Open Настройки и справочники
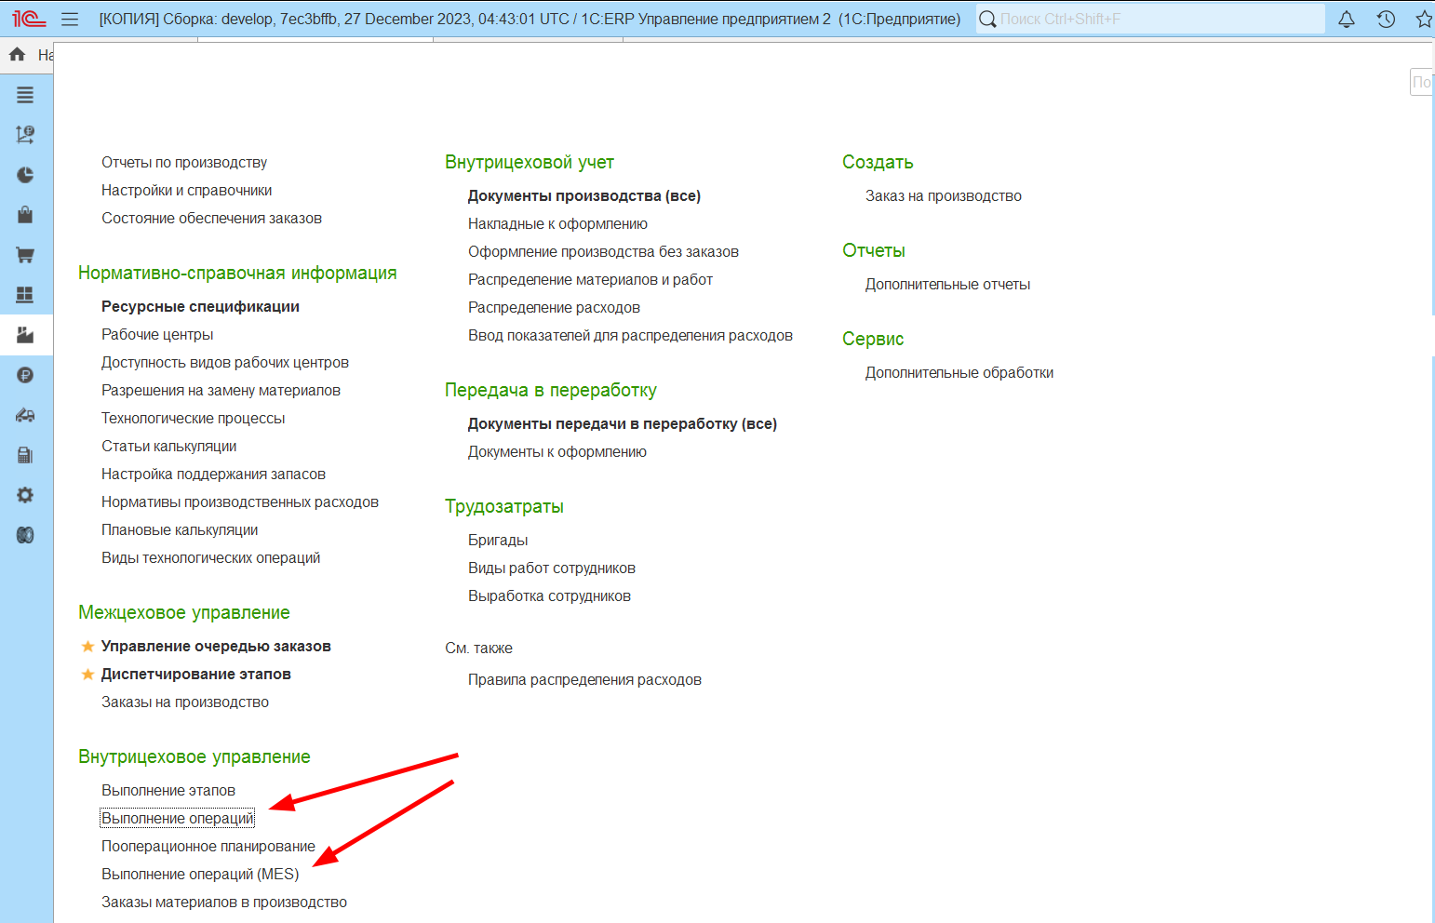The height and width of the screenshot is (923, 1435). 187,190
